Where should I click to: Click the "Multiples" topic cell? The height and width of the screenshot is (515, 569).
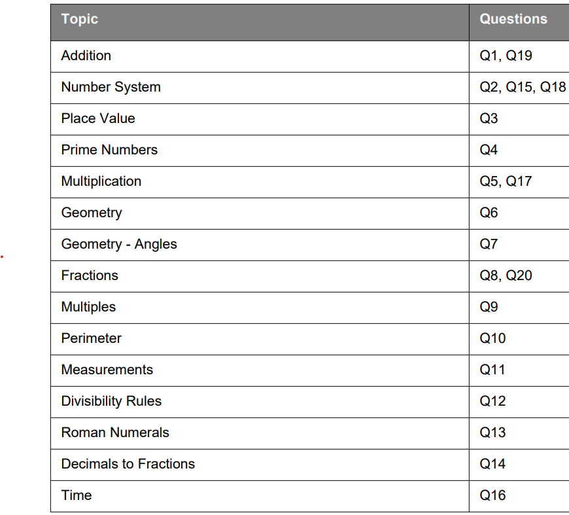(88, 307)
